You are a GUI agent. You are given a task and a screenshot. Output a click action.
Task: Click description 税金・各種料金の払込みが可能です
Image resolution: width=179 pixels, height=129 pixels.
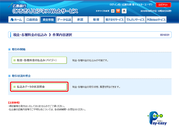coord(90,60)
